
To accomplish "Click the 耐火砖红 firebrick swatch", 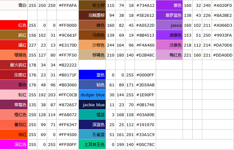I will click(14, 65).
